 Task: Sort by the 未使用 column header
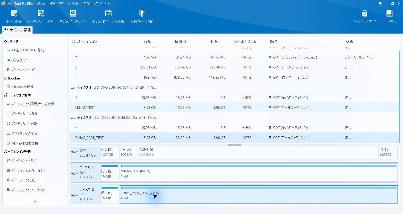coord(215,41)
